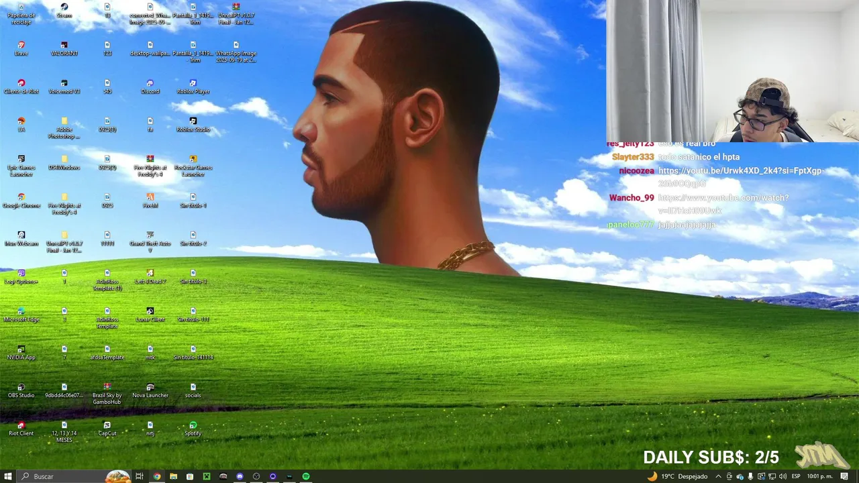
Task: Select the file named 0925(2)
Action: [107, 163]
